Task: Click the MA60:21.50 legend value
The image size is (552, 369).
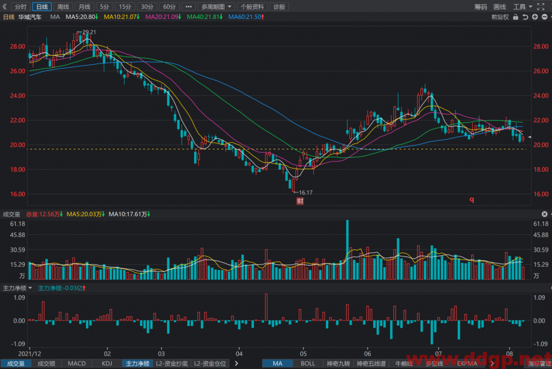Action: 246,17
